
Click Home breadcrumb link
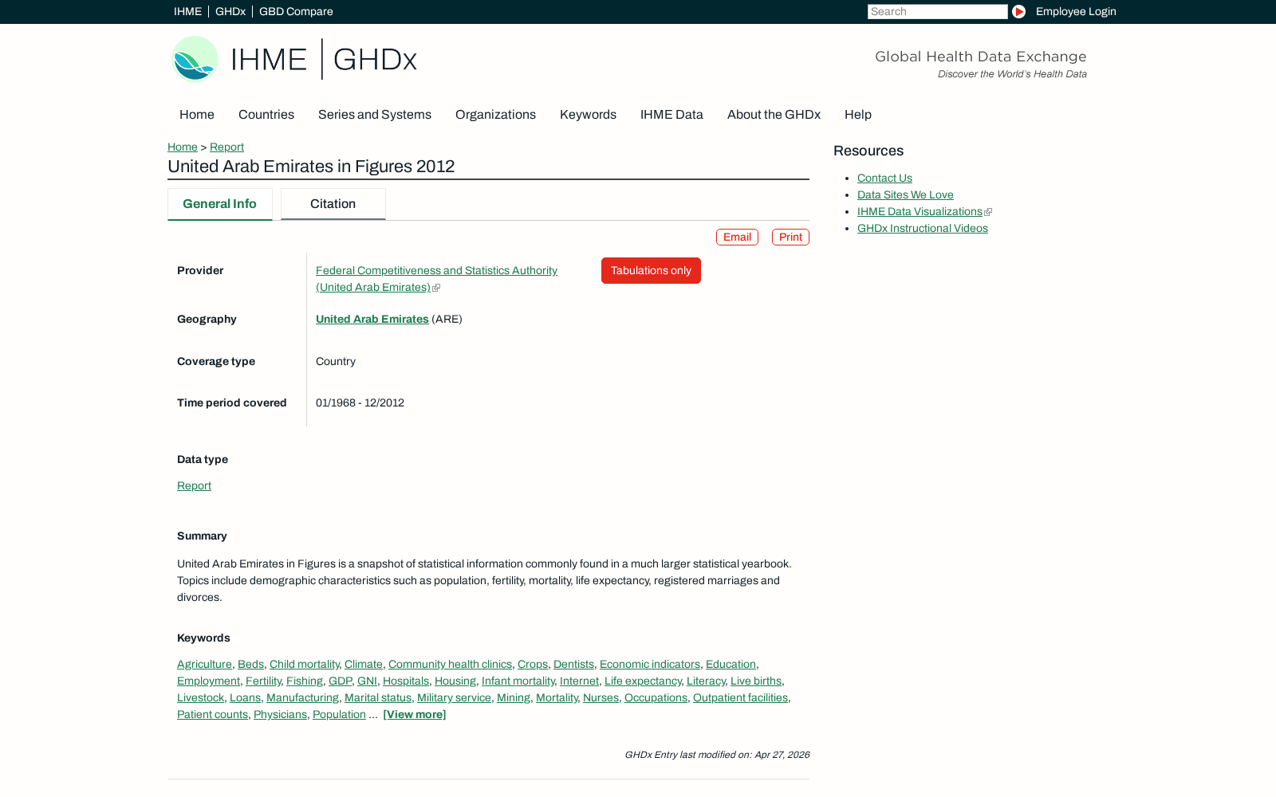coord(183,147)
